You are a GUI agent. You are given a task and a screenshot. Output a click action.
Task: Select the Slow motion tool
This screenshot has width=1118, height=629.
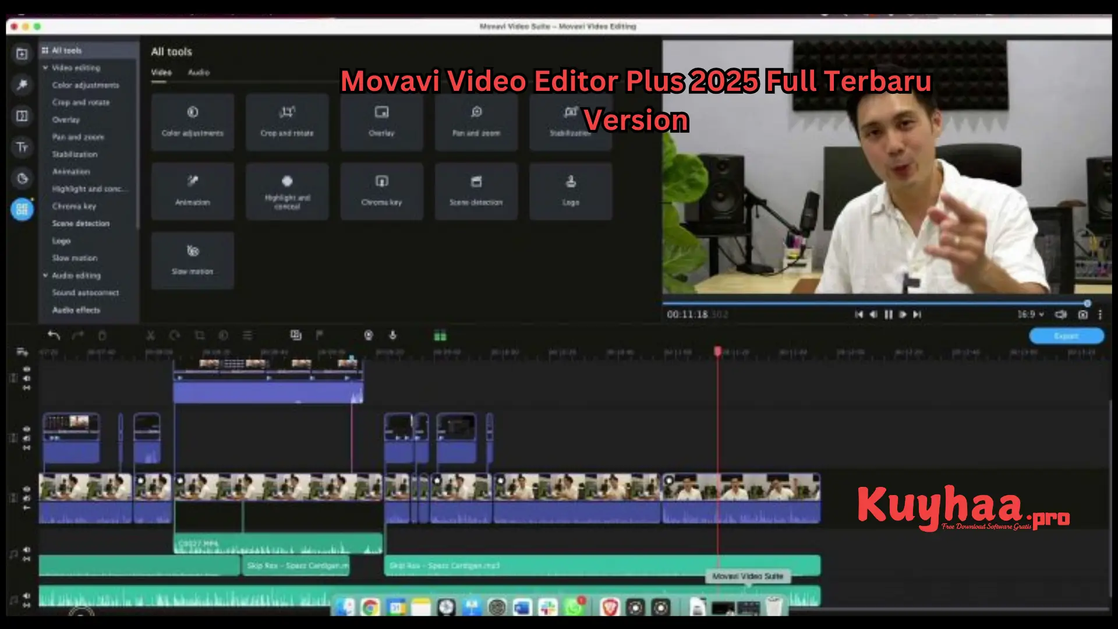pyautogui.click(x=192, y=260)
